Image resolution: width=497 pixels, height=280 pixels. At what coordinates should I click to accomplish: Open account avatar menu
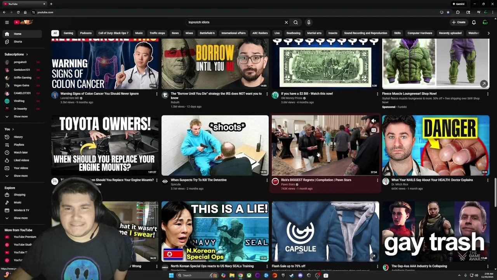[485, 22]
